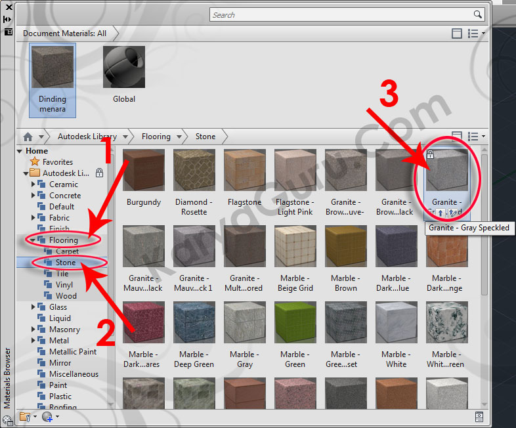Open the library view options dropdown
Screen dimensions: 516x428
pos(475,137)
